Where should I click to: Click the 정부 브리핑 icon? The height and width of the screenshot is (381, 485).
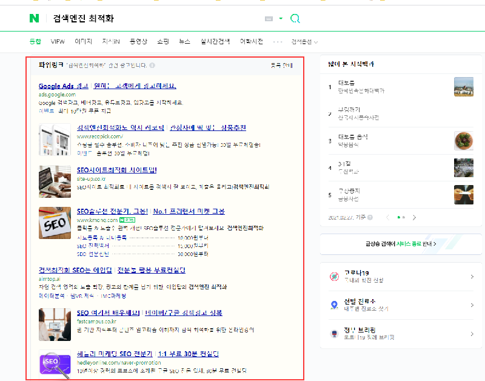(334, 333)
